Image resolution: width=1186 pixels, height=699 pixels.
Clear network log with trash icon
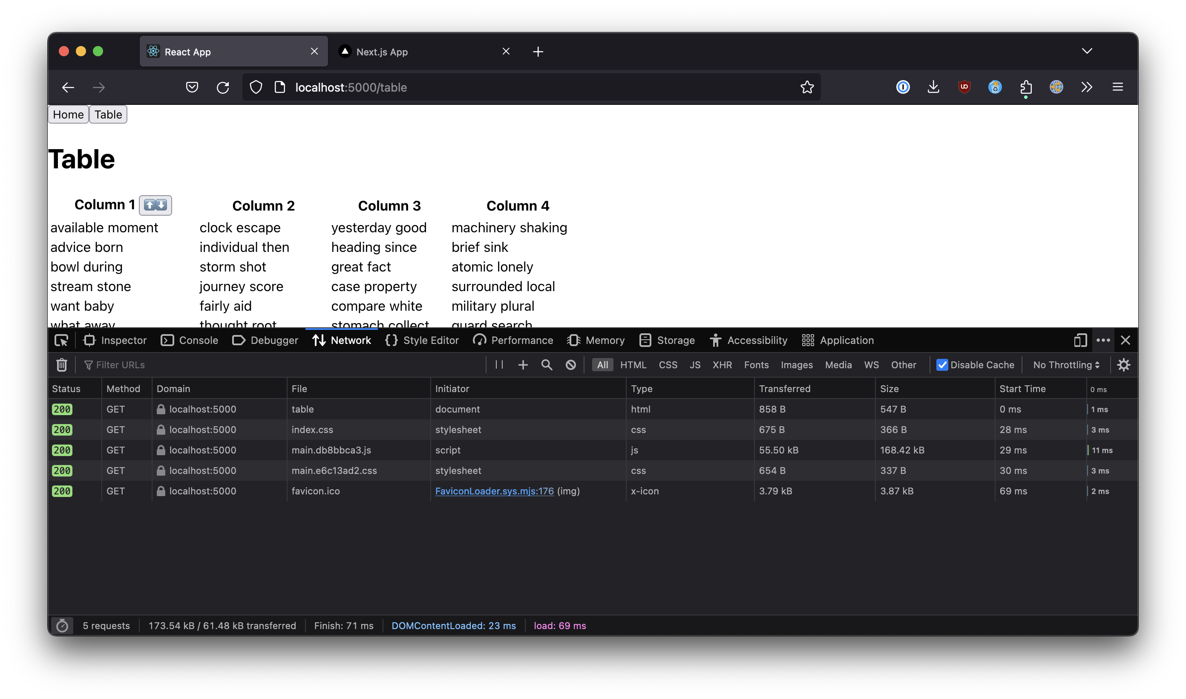(62, 364)
